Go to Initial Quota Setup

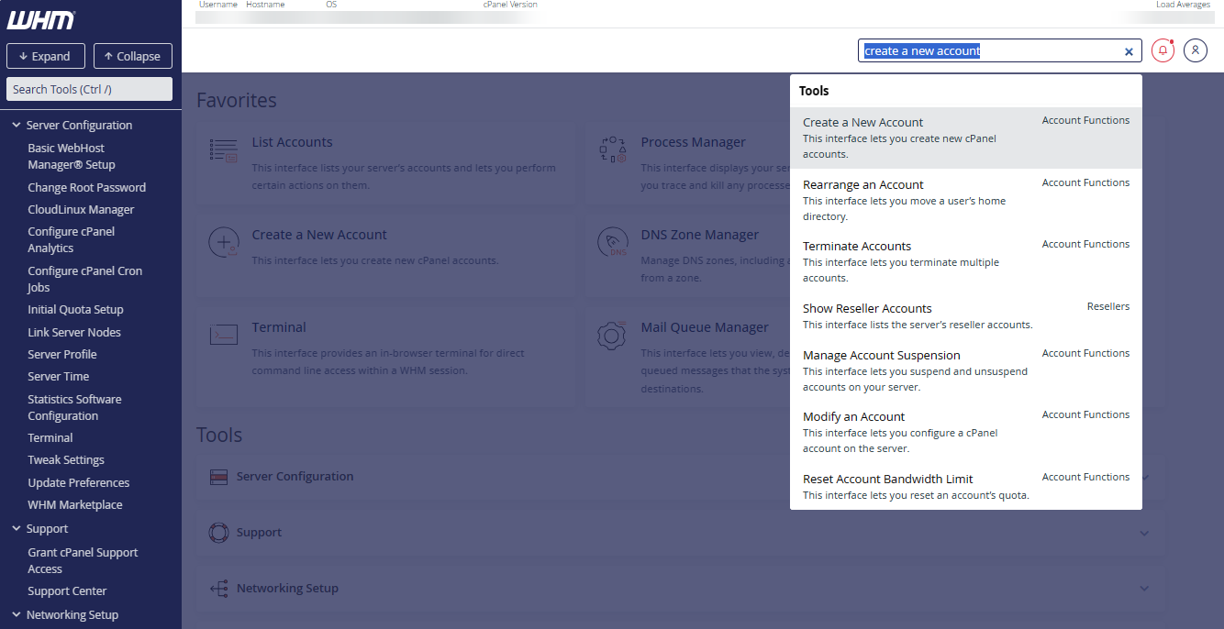[75, 310]
